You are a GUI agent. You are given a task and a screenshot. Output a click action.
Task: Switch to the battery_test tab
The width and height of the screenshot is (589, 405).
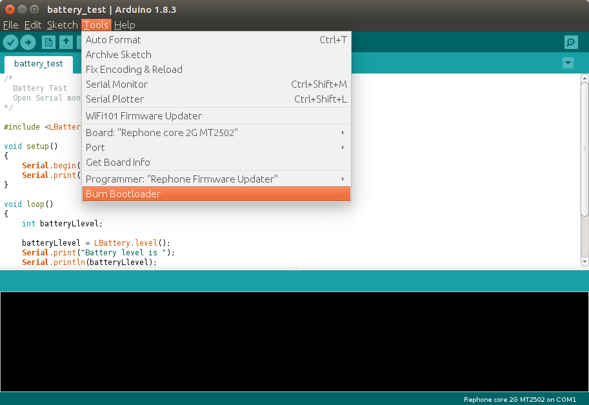click(38, 64)
